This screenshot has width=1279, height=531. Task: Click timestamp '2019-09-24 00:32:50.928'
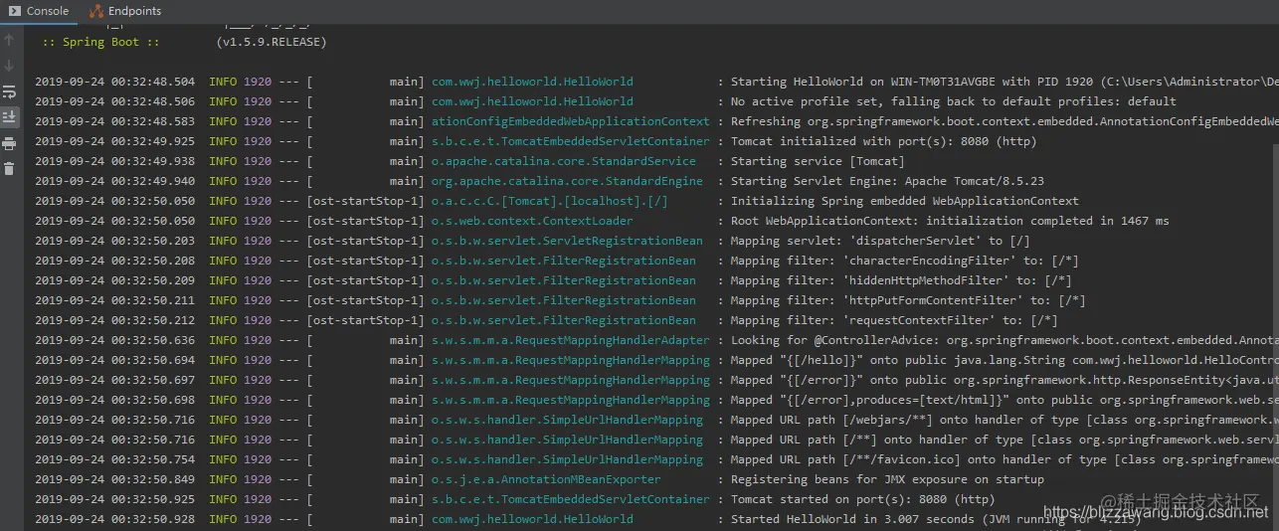114,519
